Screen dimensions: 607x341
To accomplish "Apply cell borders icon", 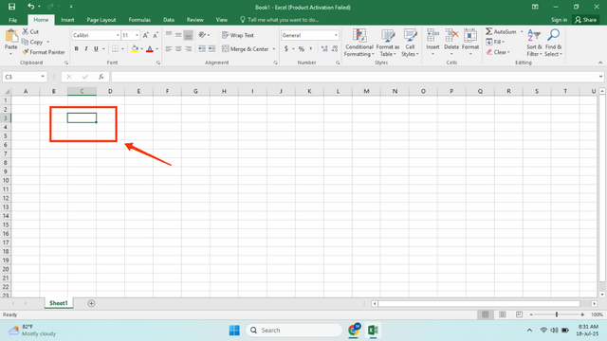I will (x=115, y=48).
